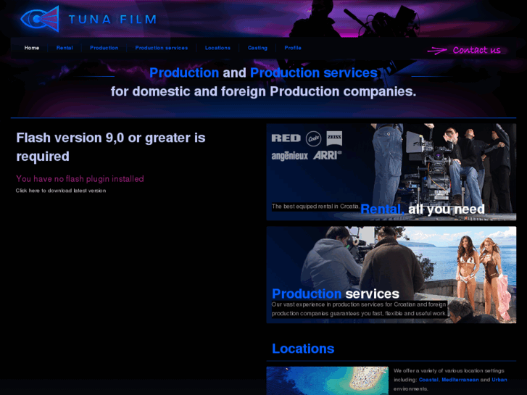Navigate to the Locations menu item
This screenshot has height=395, width=527.
[x=217, y=48]
